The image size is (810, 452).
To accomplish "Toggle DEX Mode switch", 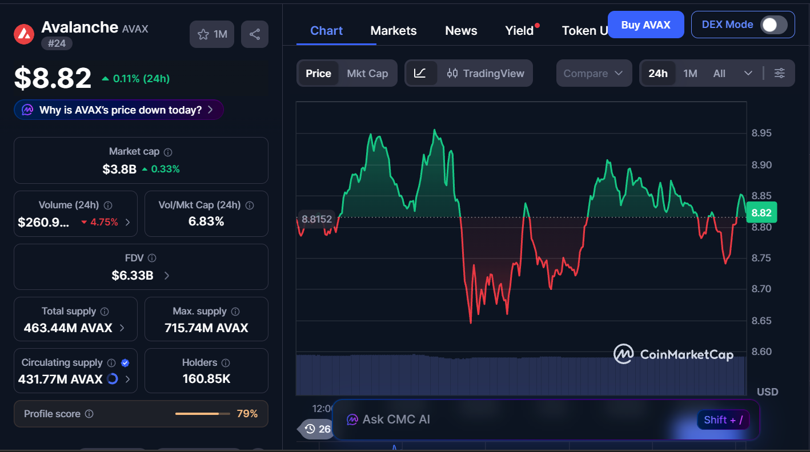I will 775,25.
